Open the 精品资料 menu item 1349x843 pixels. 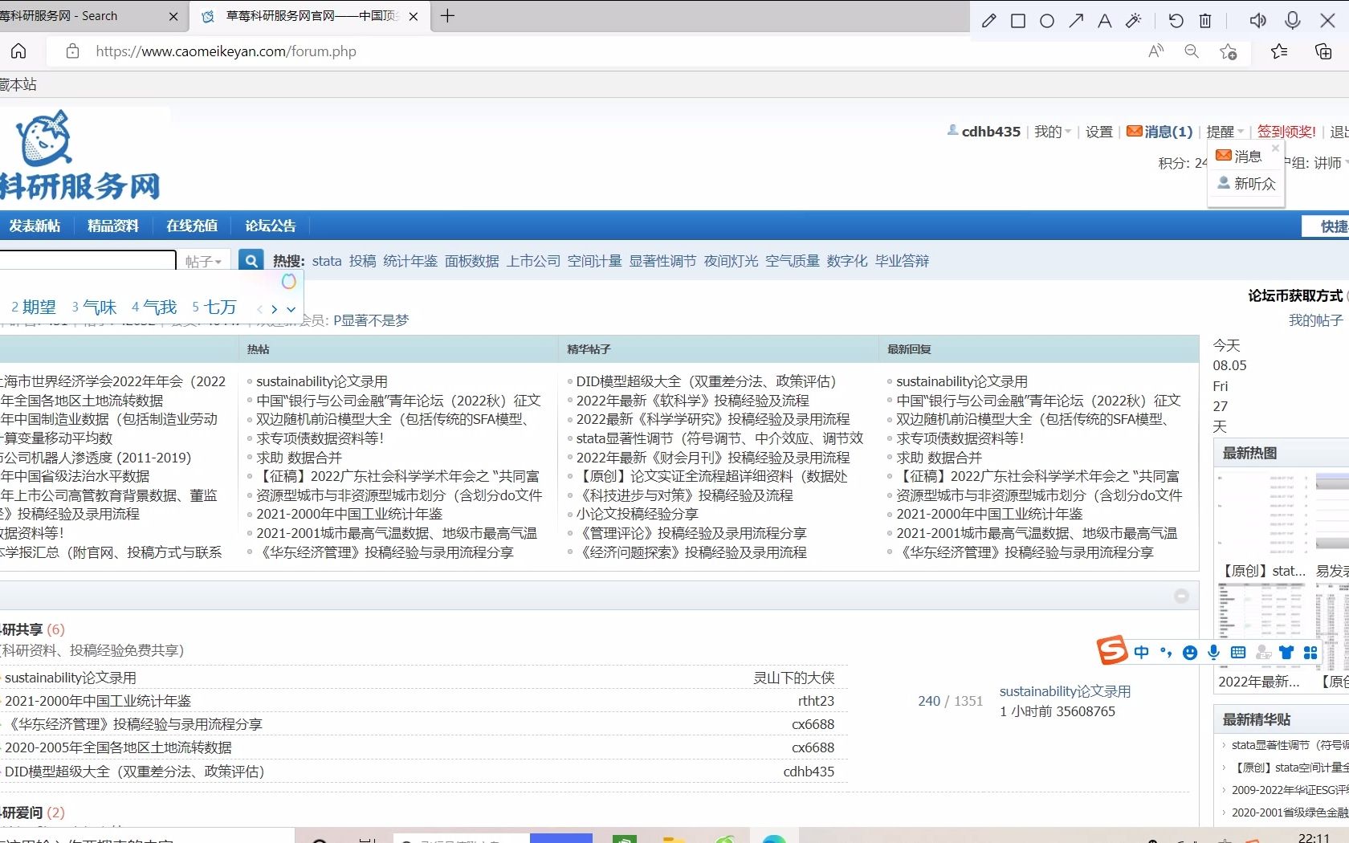pyautogui.click(x=113, y=226)
